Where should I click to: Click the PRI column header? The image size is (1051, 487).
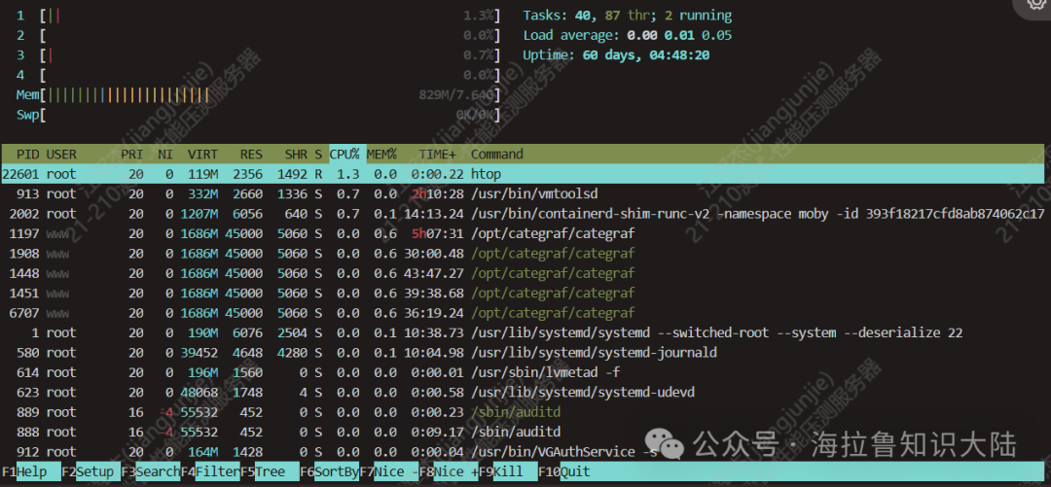point(132,155)
